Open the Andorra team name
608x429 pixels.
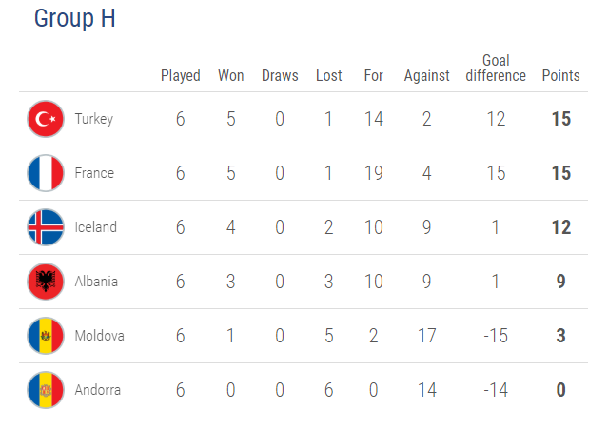click(x=98, y=390)
